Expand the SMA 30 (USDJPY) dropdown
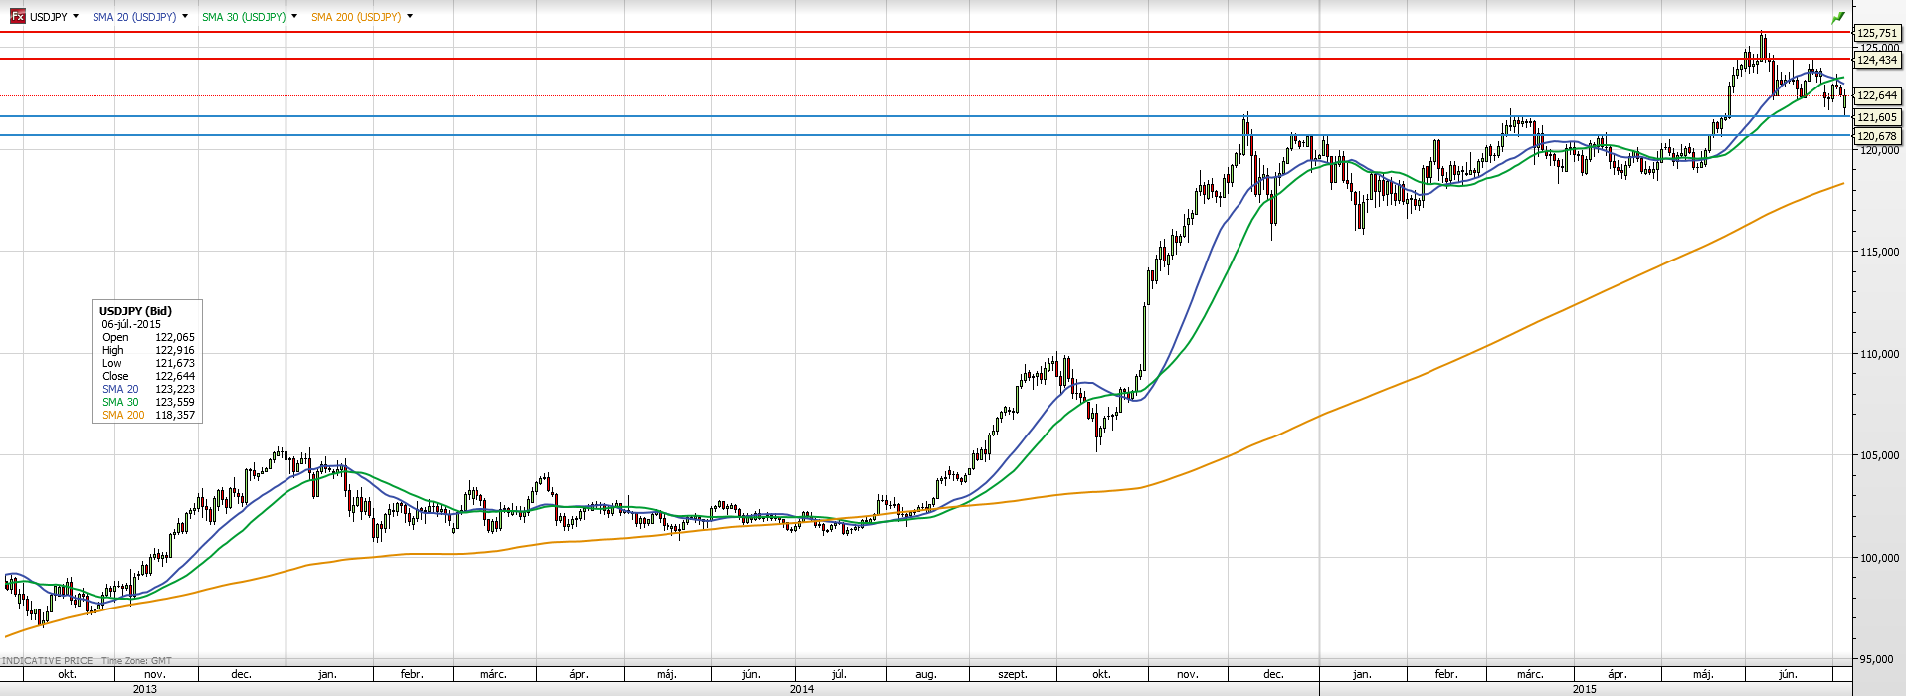The image size is (1906, 696). click(294, 17)
